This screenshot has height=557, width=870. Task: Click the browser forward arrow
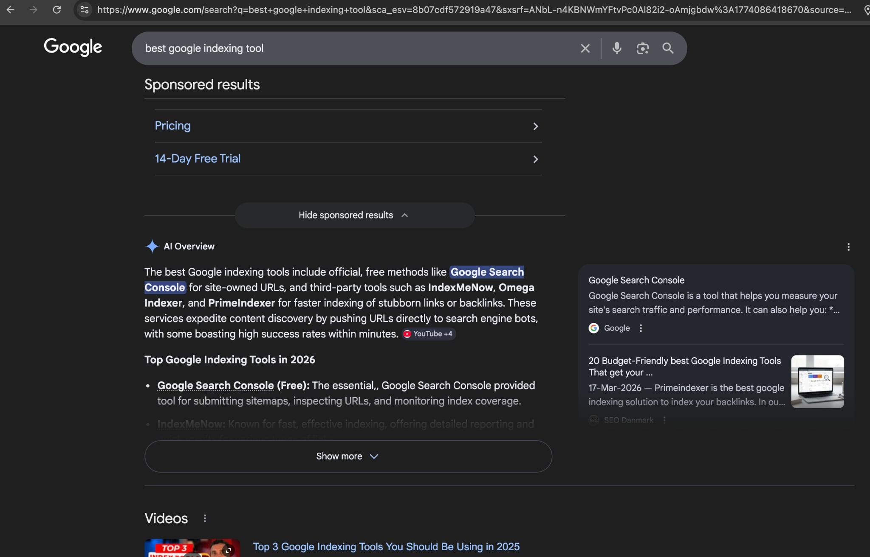33,9
